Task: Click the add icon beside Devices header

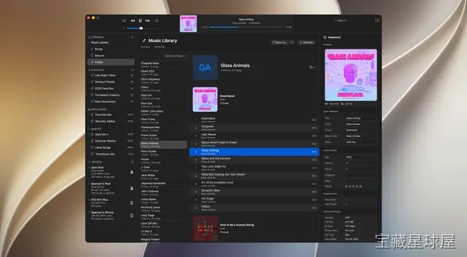Action: (132, 162)
